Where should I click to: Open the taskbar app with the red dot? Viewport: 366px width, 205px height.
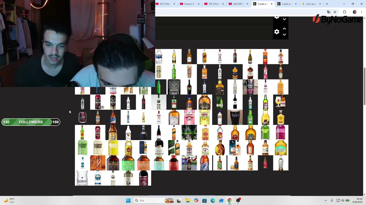pyautogui.click(x=238, y=200)
